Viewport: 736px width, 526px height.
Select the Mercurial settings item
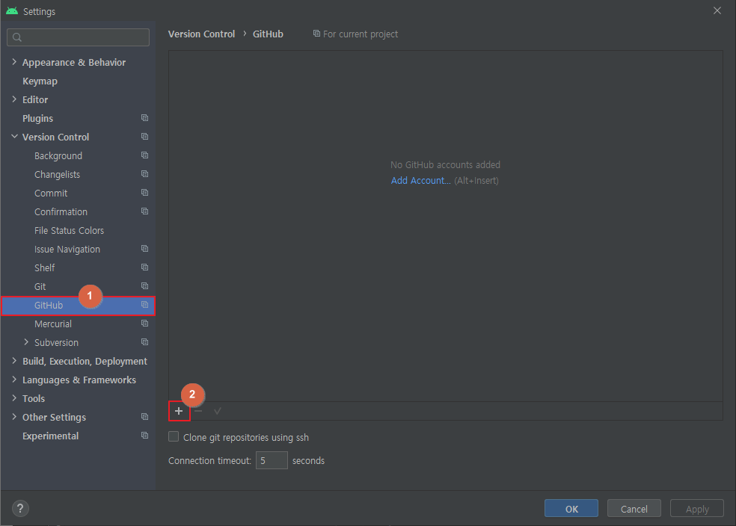click(53, 324)
